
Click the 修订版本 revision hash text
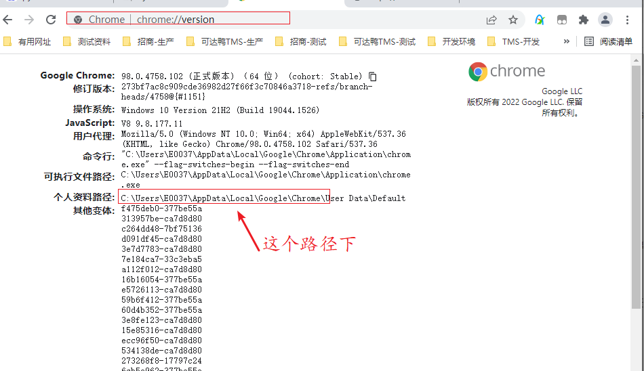click(x=247, y=91)
